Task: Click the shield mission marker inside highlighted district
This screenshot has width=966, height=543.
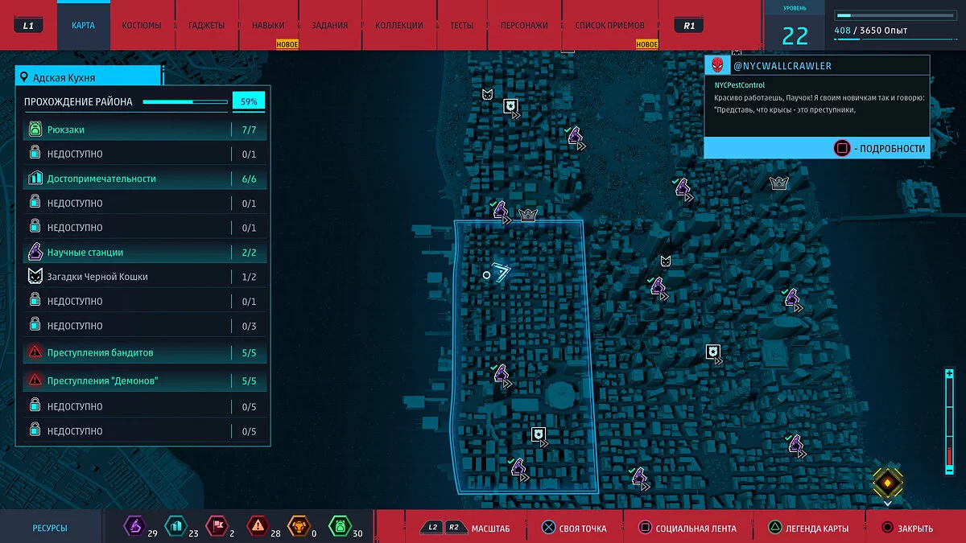Action: click(539, 435)
